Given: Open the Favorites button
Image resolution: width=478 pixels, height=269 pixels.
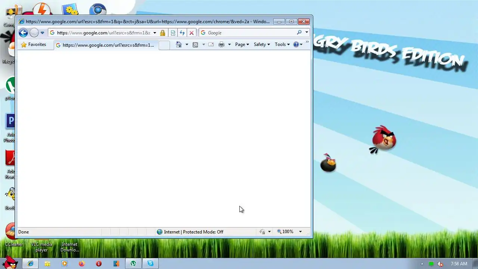Looking at the screenshot, I should coord(34,44).
